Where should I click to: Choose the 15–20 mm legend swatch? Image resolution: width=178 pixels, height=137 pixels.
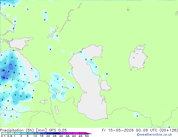[x=44, y=133]
